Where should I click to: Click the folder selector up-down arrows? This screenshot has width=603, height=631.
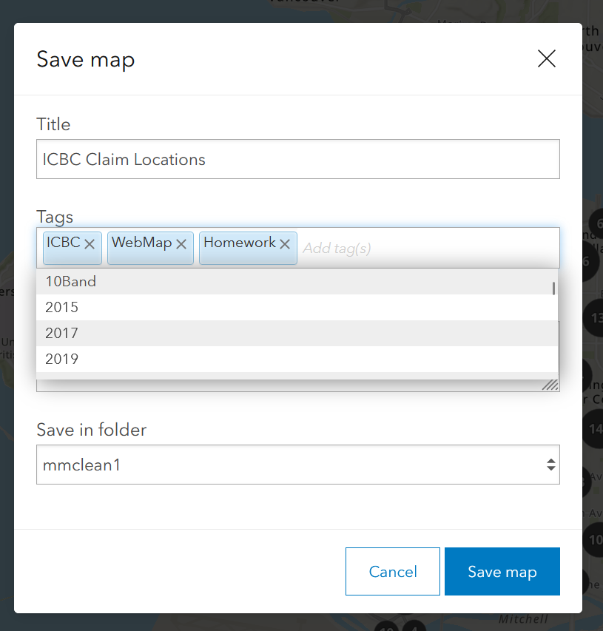(x=551, y=465)
